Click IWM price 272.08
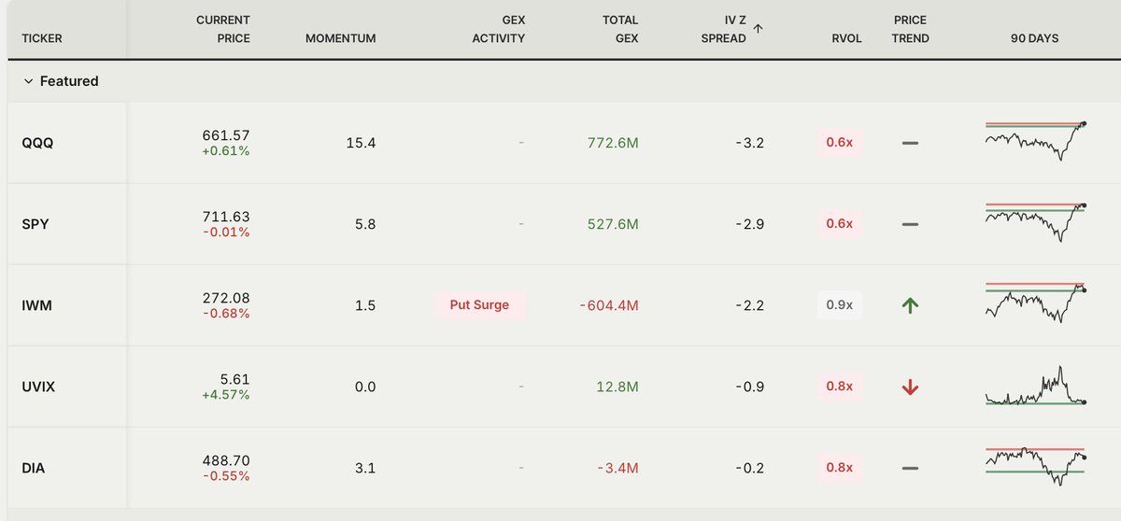Image resolution: width=1121 pixels, height=521 pixels. (225, 298)
